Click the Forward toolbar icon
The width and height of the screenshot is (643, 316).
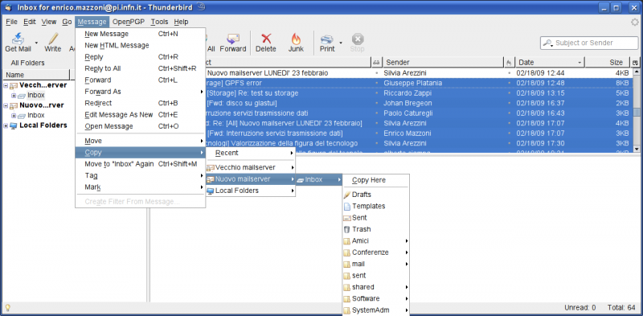[233, 39]
